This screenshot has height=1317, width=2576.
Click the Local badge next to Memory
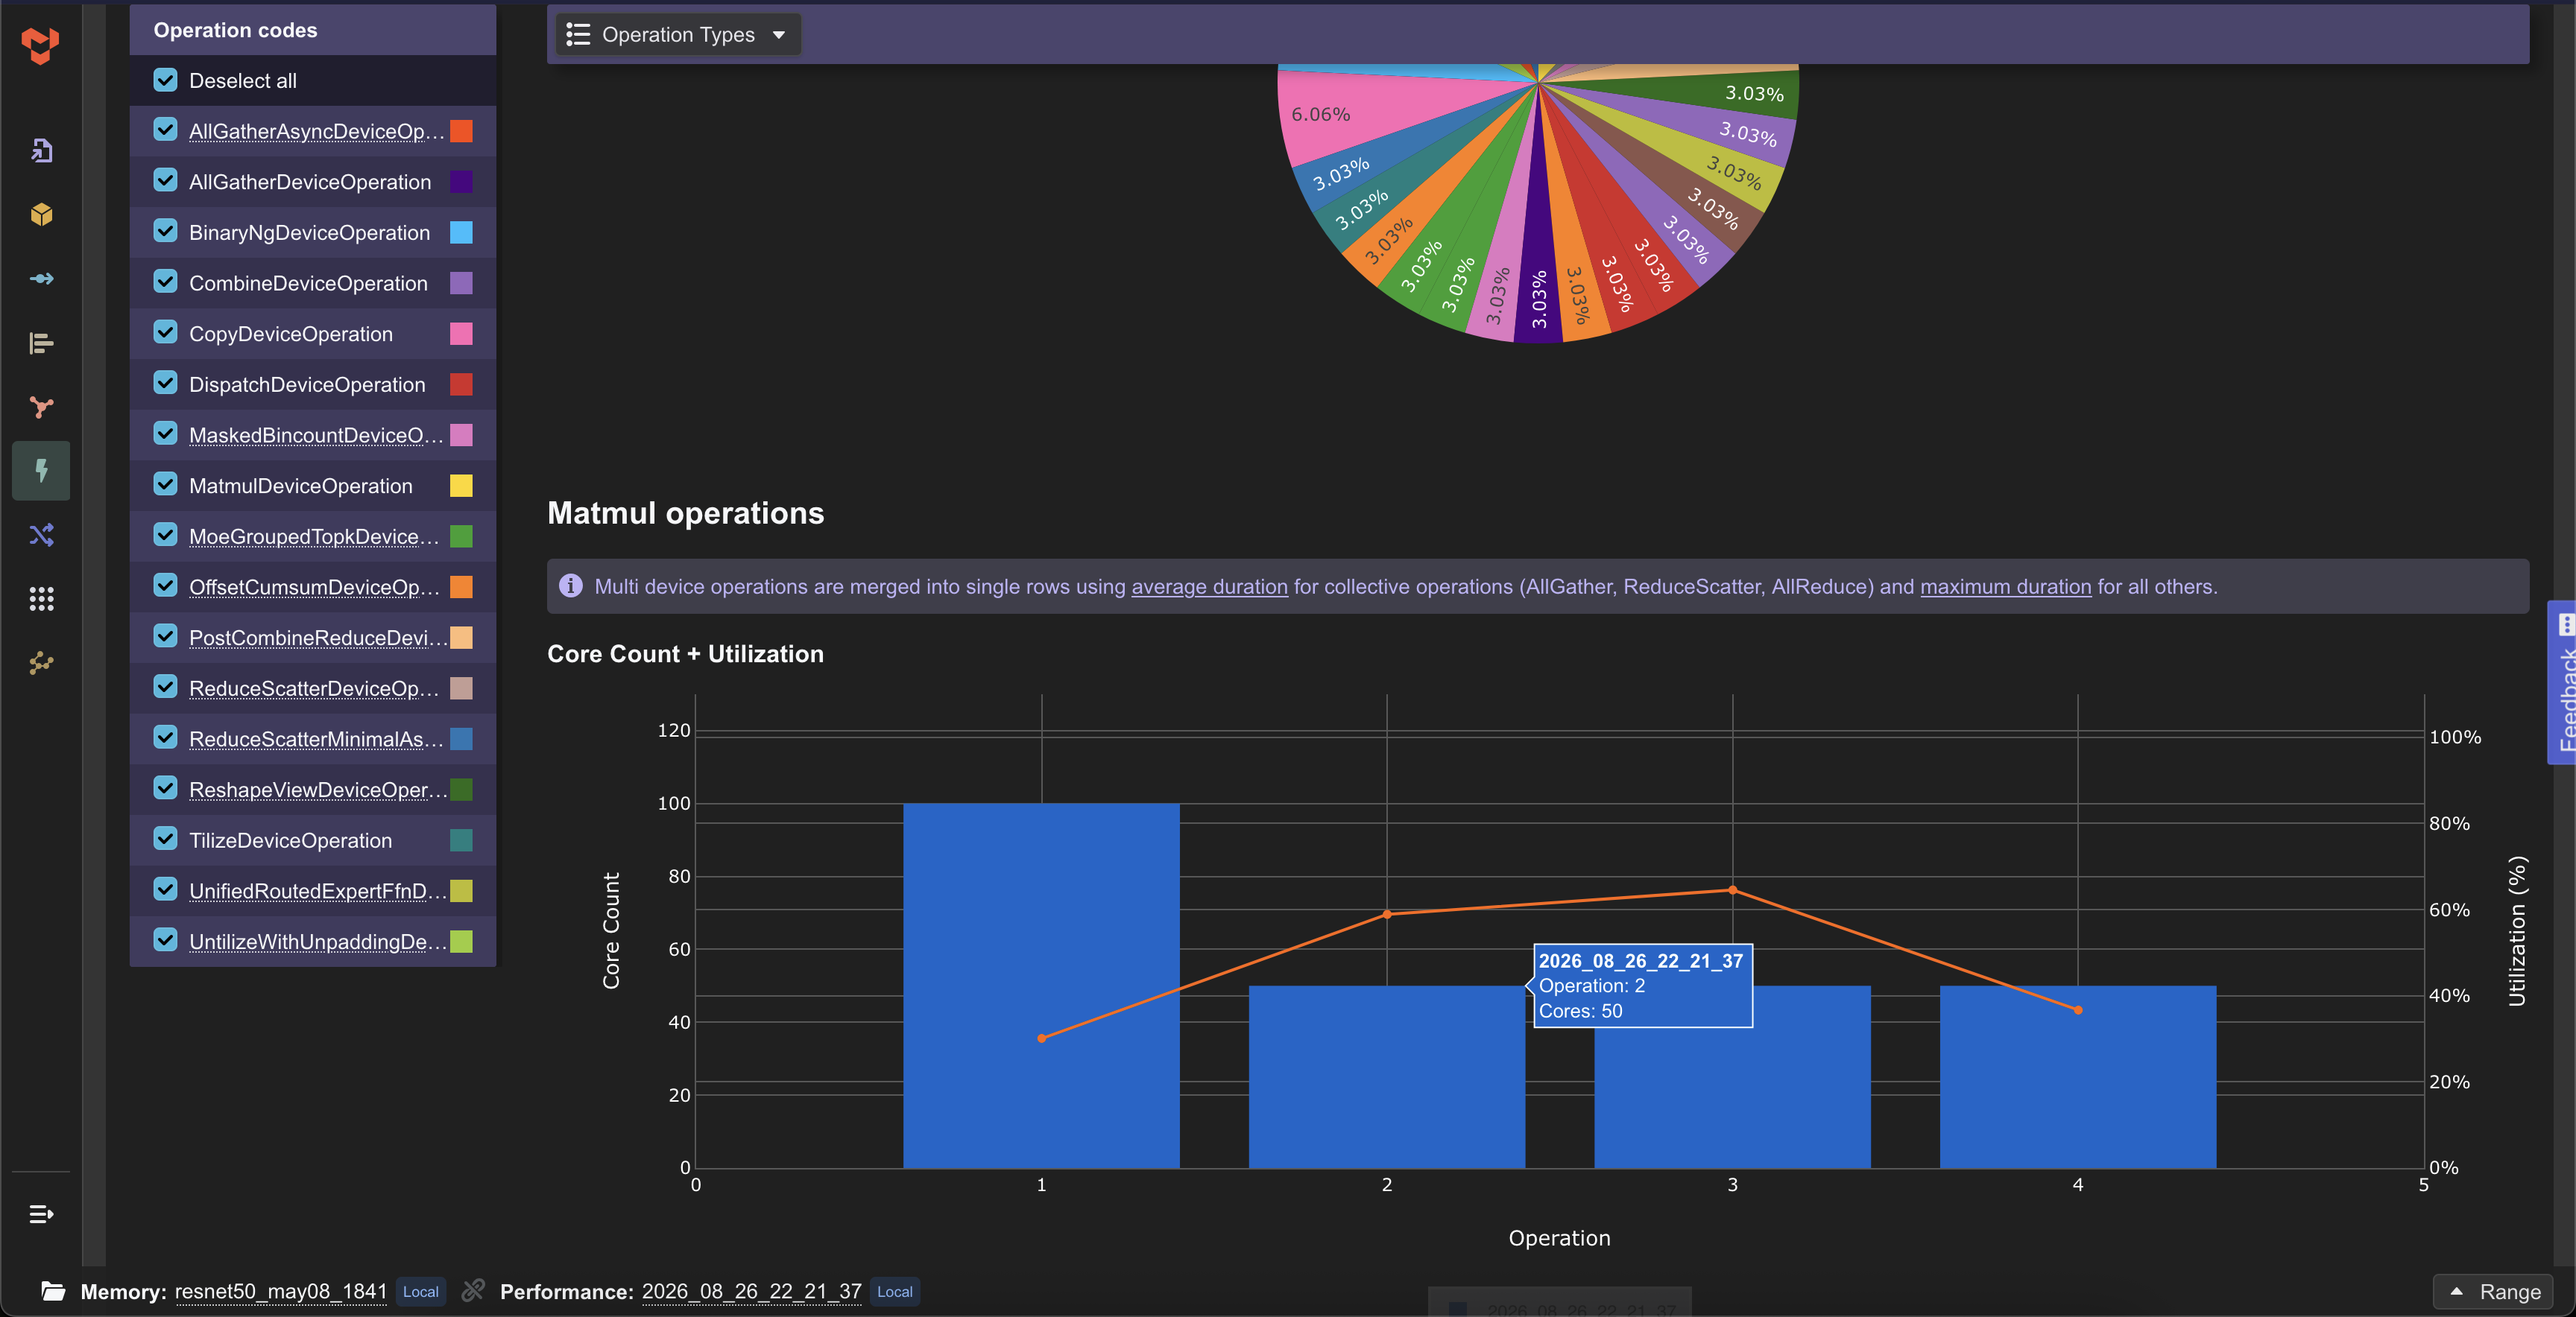[x=421, y=1291]
